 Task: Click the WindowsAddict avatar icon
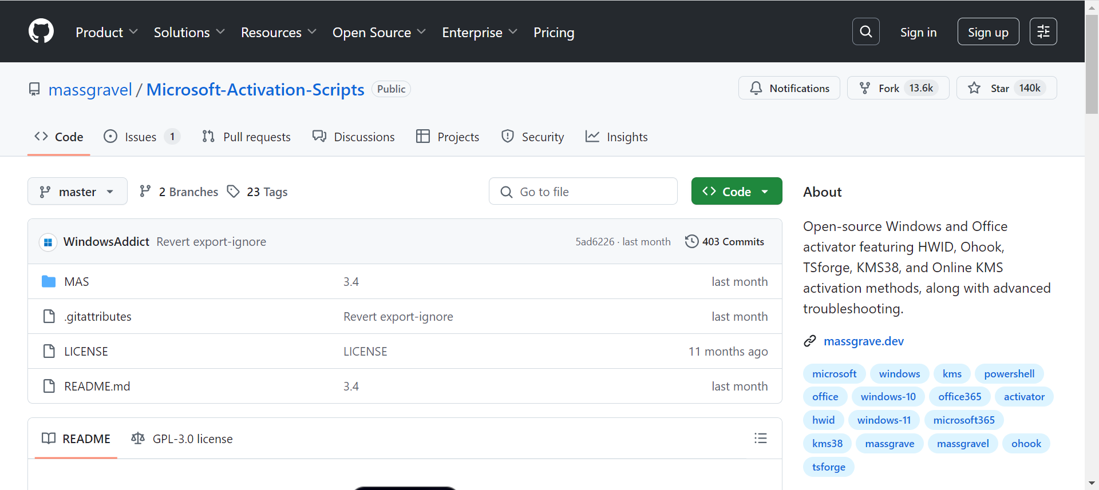coord(48,242)
